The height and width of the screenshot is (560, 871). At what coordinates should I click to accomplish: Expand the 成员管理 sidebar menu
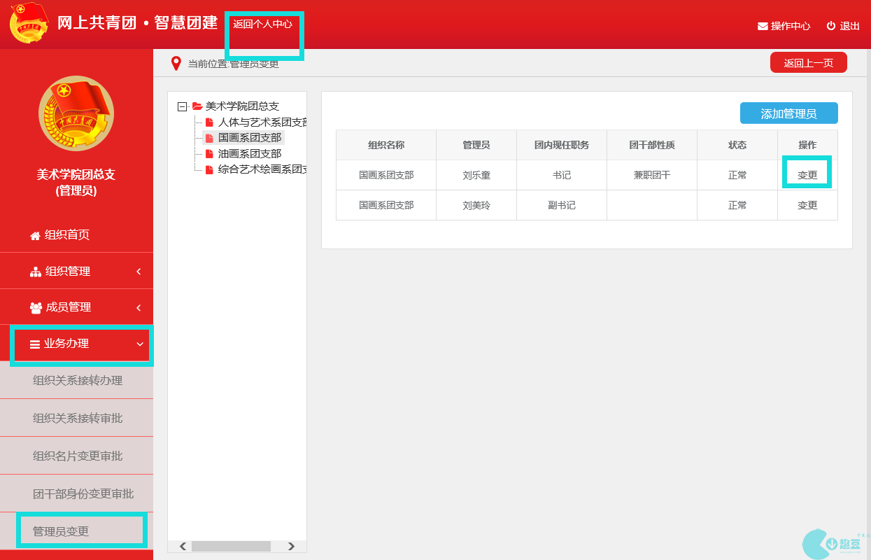pos(139,307)
